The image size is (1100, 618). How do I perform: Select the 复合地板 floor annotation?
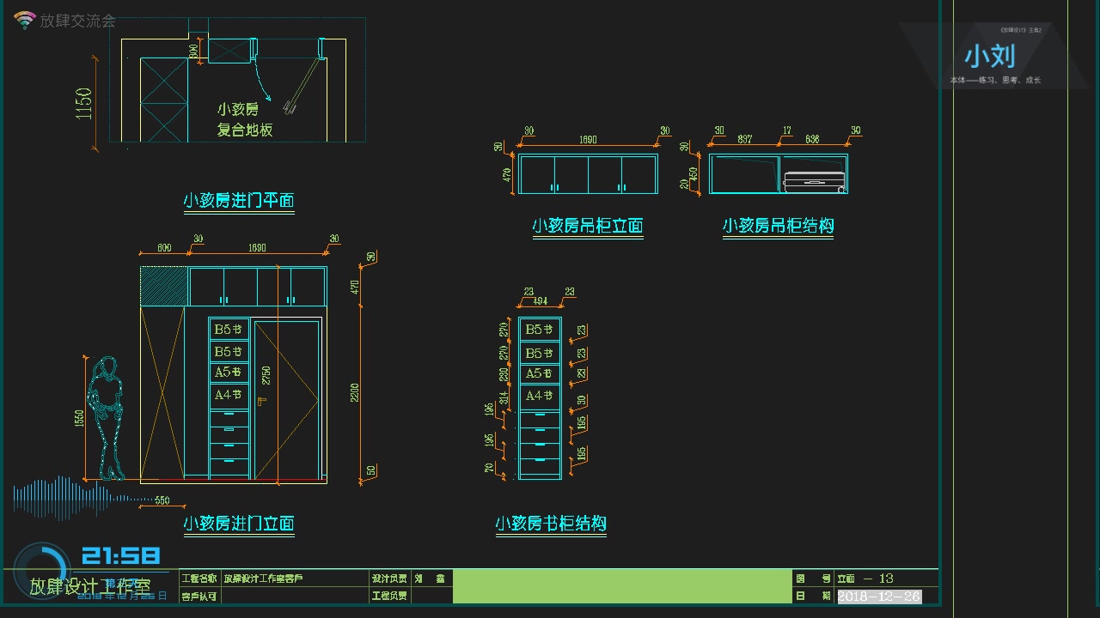245,130
